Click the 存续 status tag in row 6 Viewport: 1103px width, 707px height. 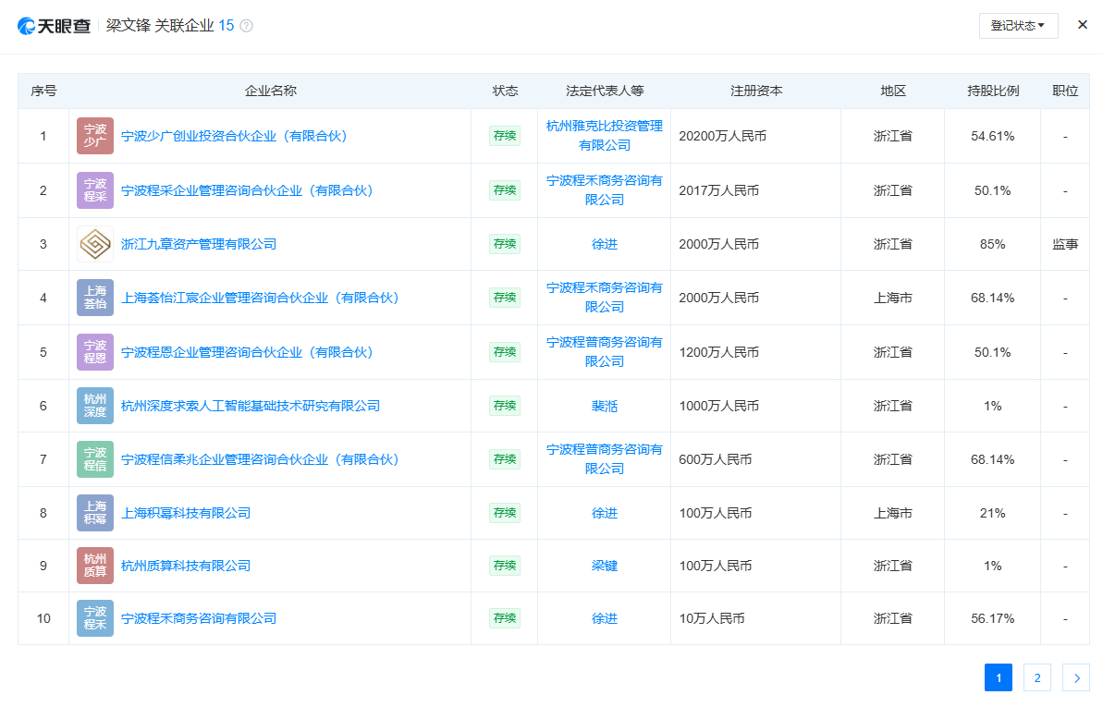click(x=505, y=406)
